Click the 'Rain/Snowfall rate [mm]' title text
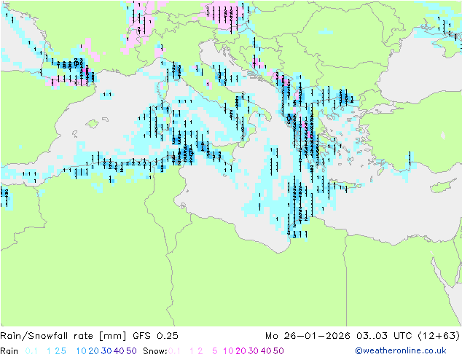The width and height of the screenshot is (462, 357). point(63,336)
